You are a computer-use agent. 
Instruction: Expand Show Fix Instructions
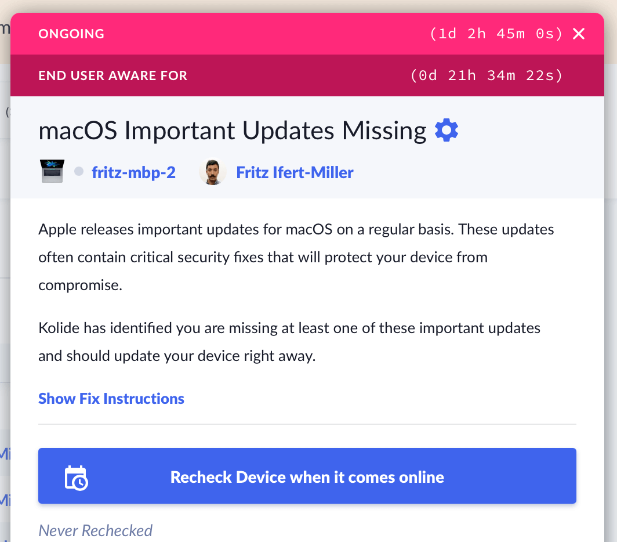(111, 399)
